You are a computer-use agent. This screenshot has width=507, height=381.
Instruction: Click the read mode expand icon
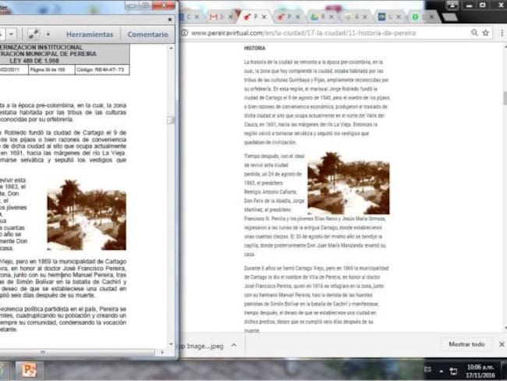point(34,34)
